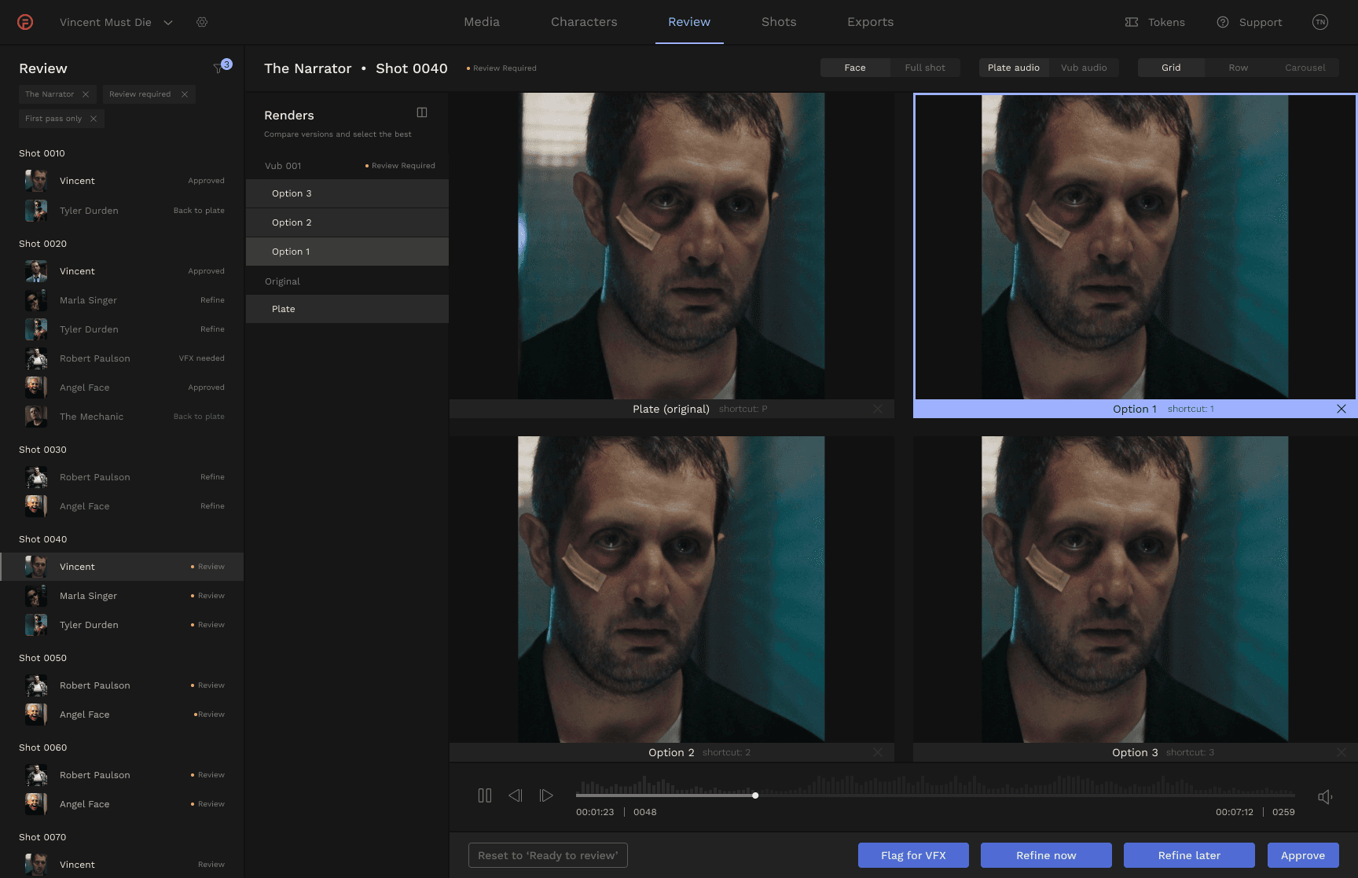1358x878 pixels.
Task: Remove The Narrator filter chip
Action: [x=86, y=94]
